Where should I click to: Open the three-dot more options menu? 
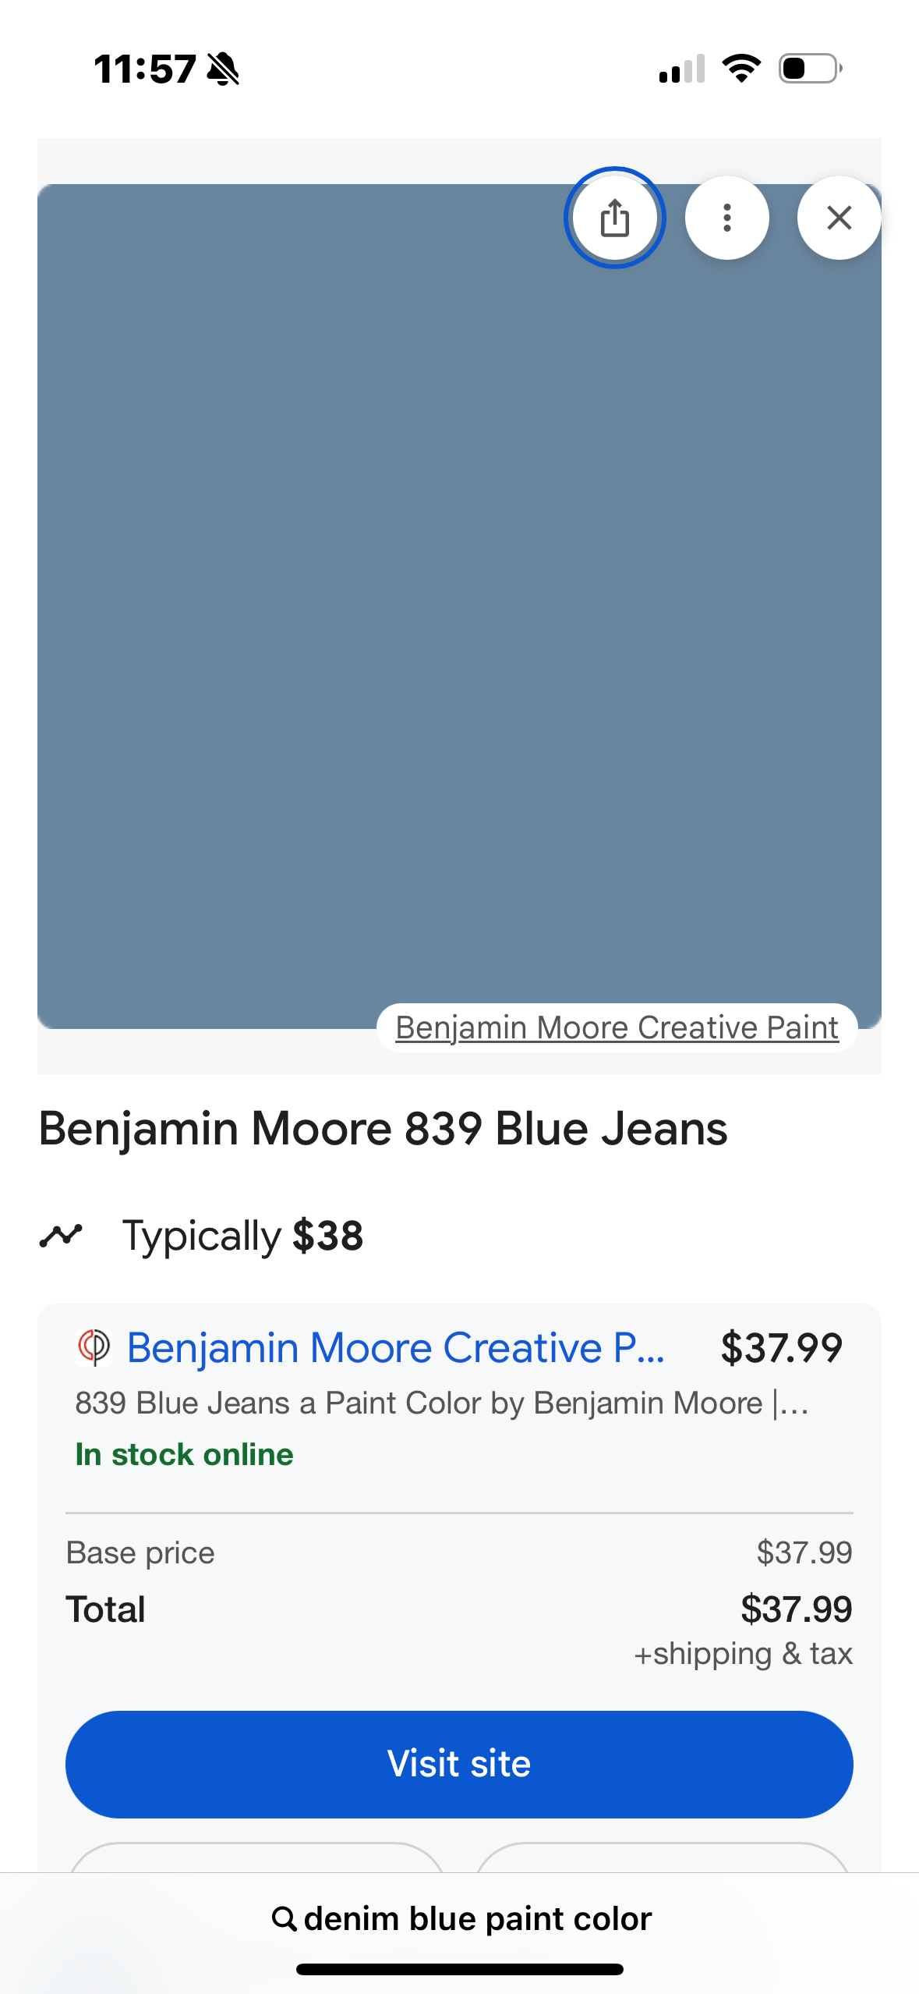click(726, 218)
